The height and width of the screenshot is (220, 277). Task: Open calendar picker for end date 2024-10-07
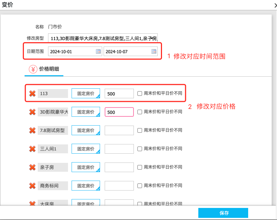point(154,51)
